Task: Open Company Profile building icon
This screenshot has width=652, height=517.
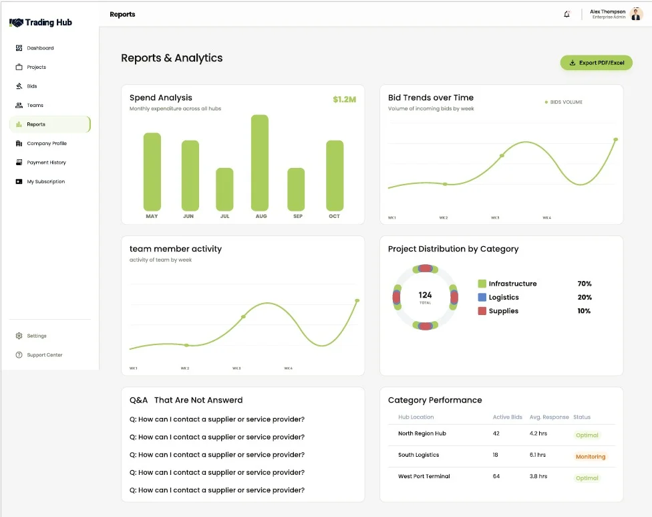Action: [19, 143]
